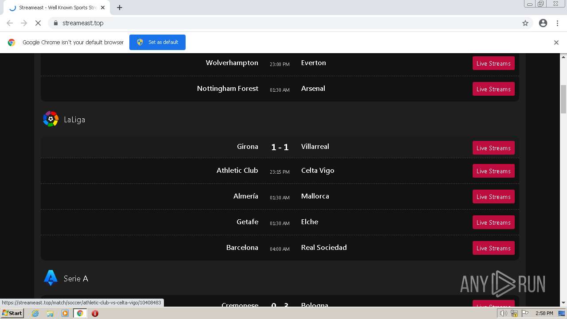
Task: Click the 23:15 PM kickoff time
Action: point(280,172)
